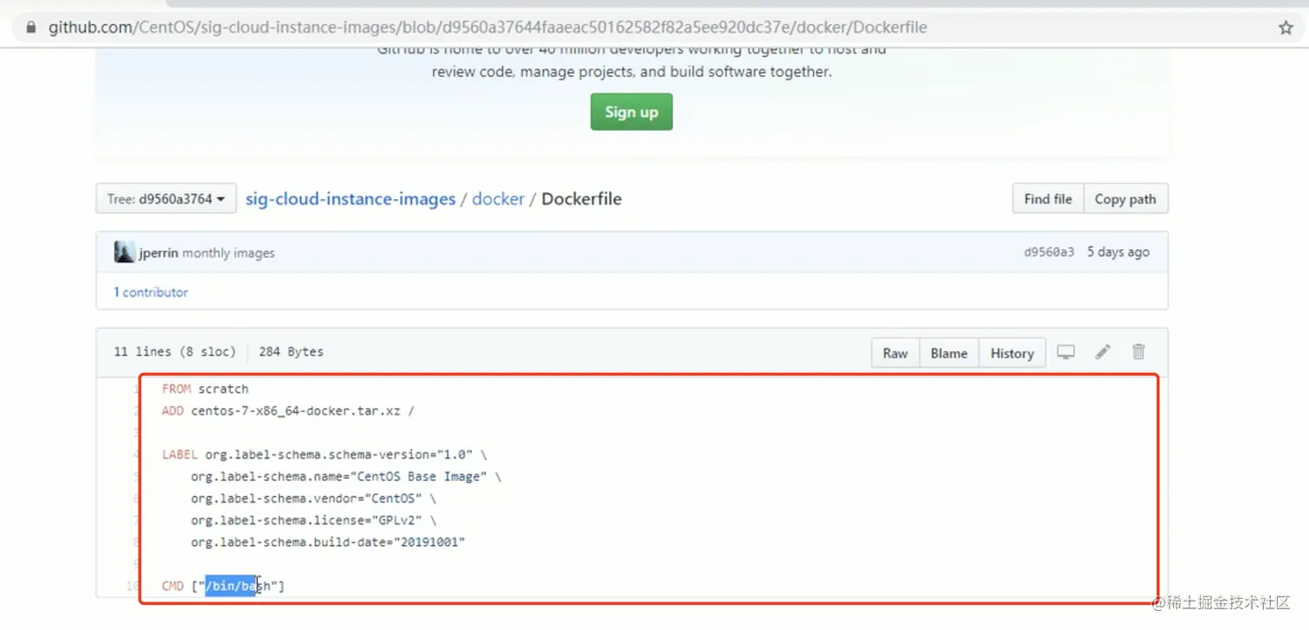Click 5 days ago timestamp

(x=1119, y=252)
